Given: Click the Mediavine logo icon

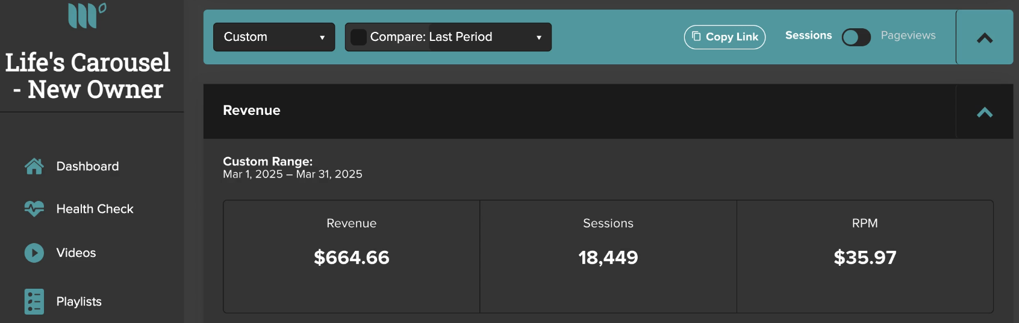Looking at the screenshot, I should 87,15.
